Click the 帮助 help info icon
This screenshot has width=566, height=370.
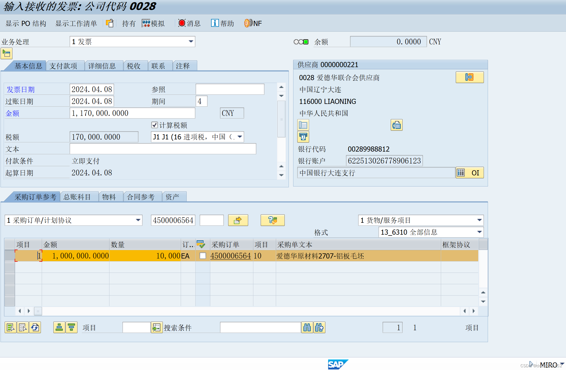pos(215,23)
